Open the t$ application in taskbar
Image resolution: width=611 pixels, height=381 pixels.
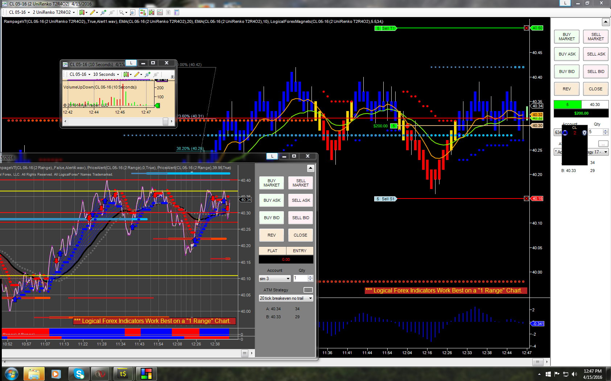pyautogui.click(x=123, y=374)
